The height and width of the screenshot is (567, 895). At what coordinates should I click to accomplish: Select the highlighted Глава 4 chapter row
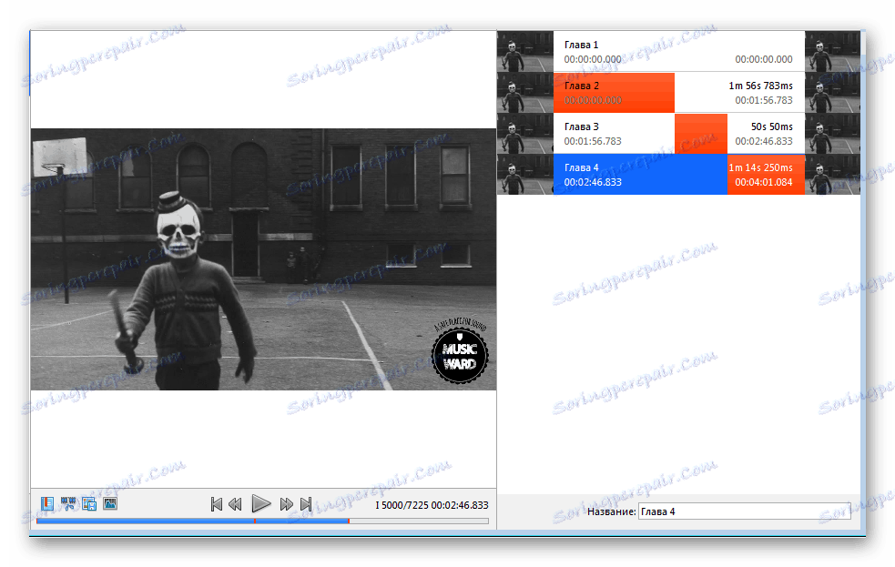pos(678,175)
